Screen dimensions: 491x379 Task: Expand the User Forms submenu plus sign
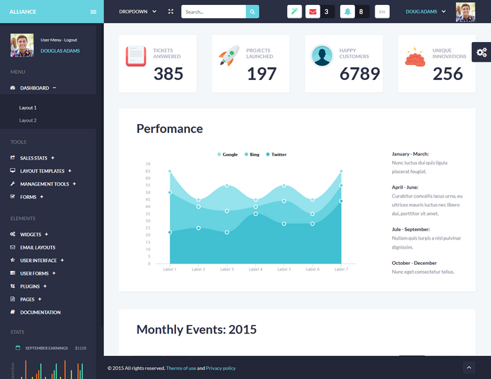point(54,273)
